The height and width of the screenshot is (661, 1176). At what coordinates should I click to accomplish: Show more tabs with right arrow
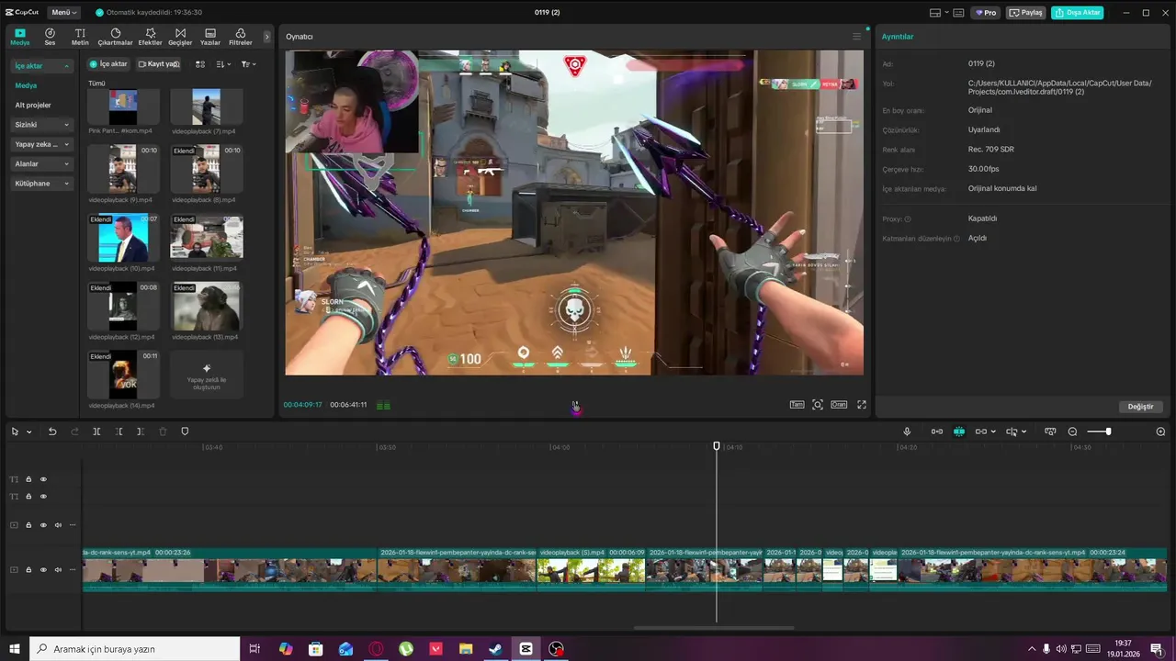click(267, 37)
